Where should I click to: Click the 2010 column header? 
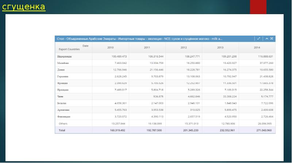point(111,48)
